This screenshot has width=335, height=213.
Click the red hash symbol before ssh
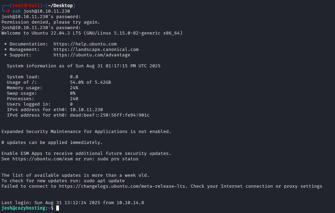(8, 11)
